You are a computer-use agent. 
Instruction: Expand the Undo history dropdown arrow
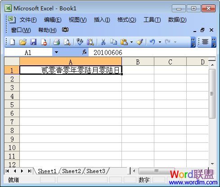160,42
